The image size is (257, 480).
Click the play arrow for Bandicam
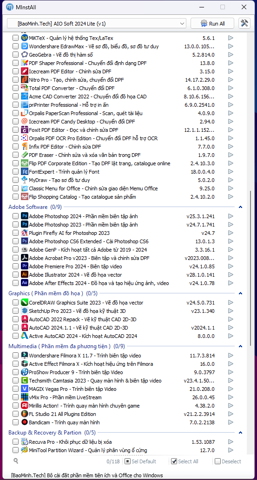231,422
